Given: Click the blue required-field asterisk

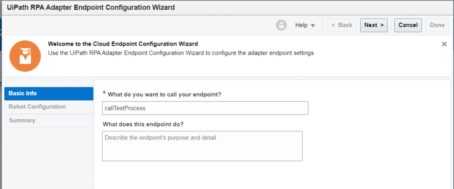Looking at the screenshot, I should coord(104,93).
